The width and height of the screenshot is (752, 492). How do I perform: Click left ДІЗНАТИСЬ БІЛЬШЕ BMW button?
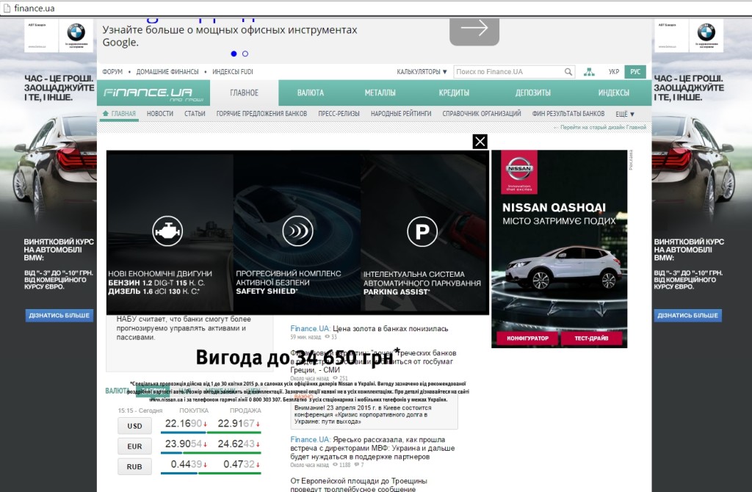pyautogui.click(x=59, y=316)
